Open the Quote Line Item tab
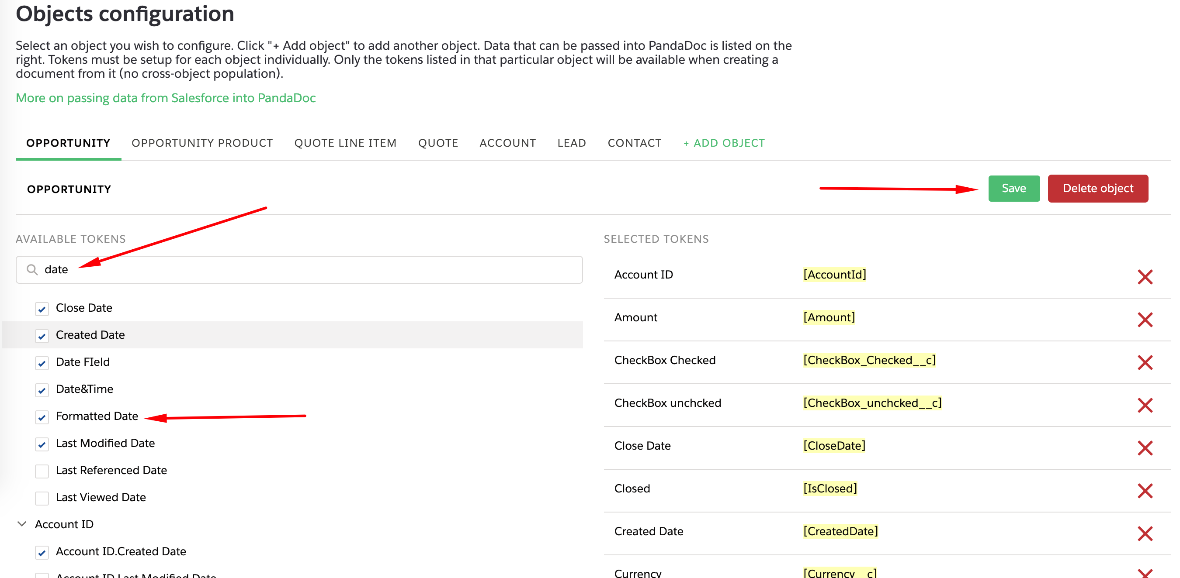The width and height of the screenshot is (1180, 578). click(345, 143)
